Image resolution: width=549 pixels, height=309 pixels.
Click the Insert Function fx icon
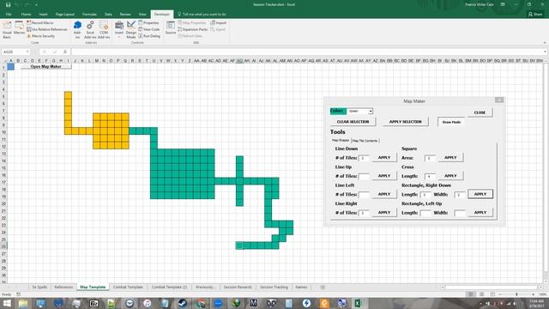coord(65,51)
